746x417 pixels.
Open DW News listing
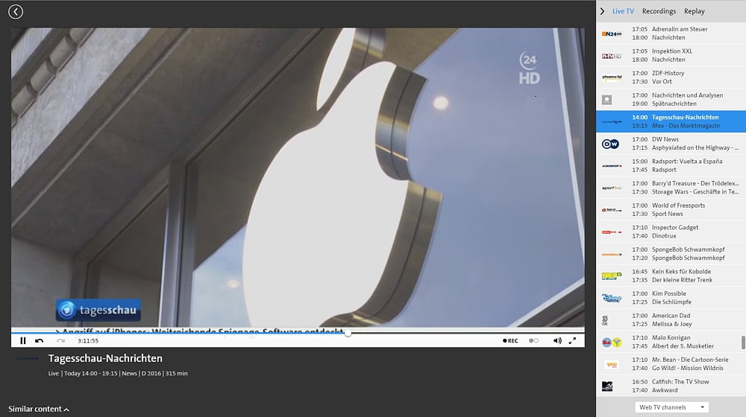point(665,139)
